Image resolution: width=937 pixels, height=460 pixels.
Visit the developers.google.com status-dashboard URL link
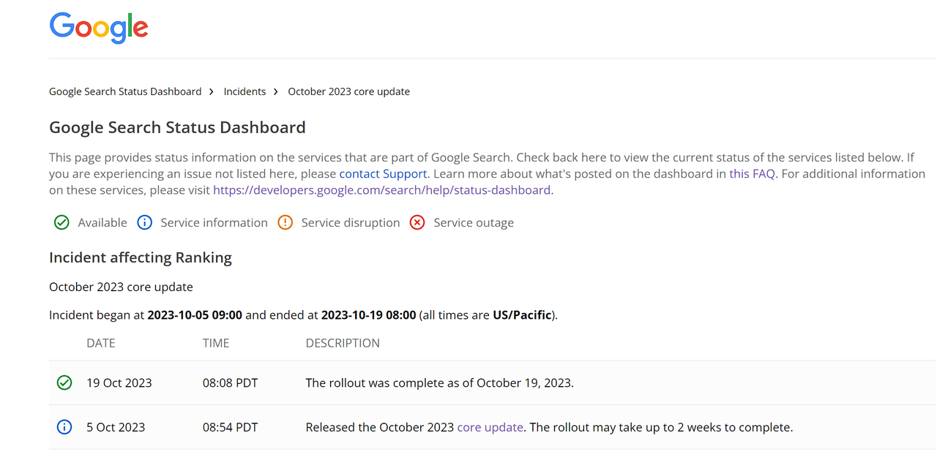(x=381, y=190)
